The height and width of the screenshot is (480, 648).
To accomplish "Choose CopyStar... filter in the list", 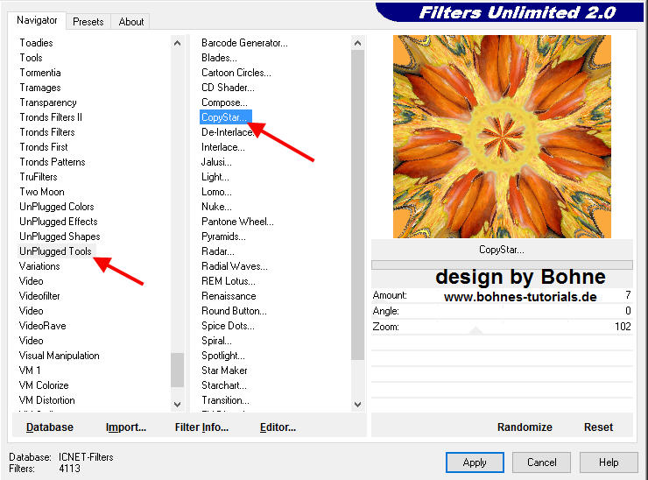I will point(225,117).
